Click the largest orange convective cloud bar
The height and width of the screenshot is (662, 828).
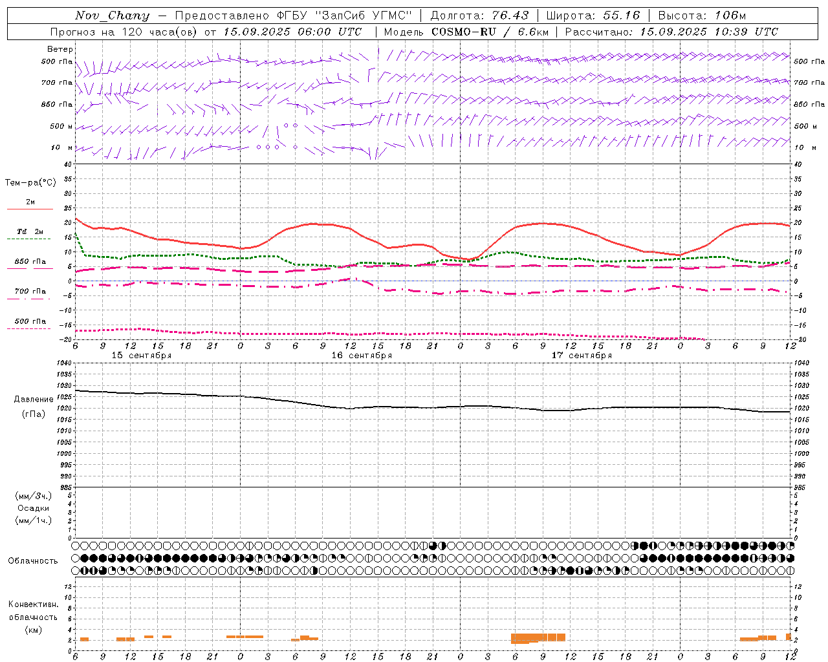click(x=538, y=638)
